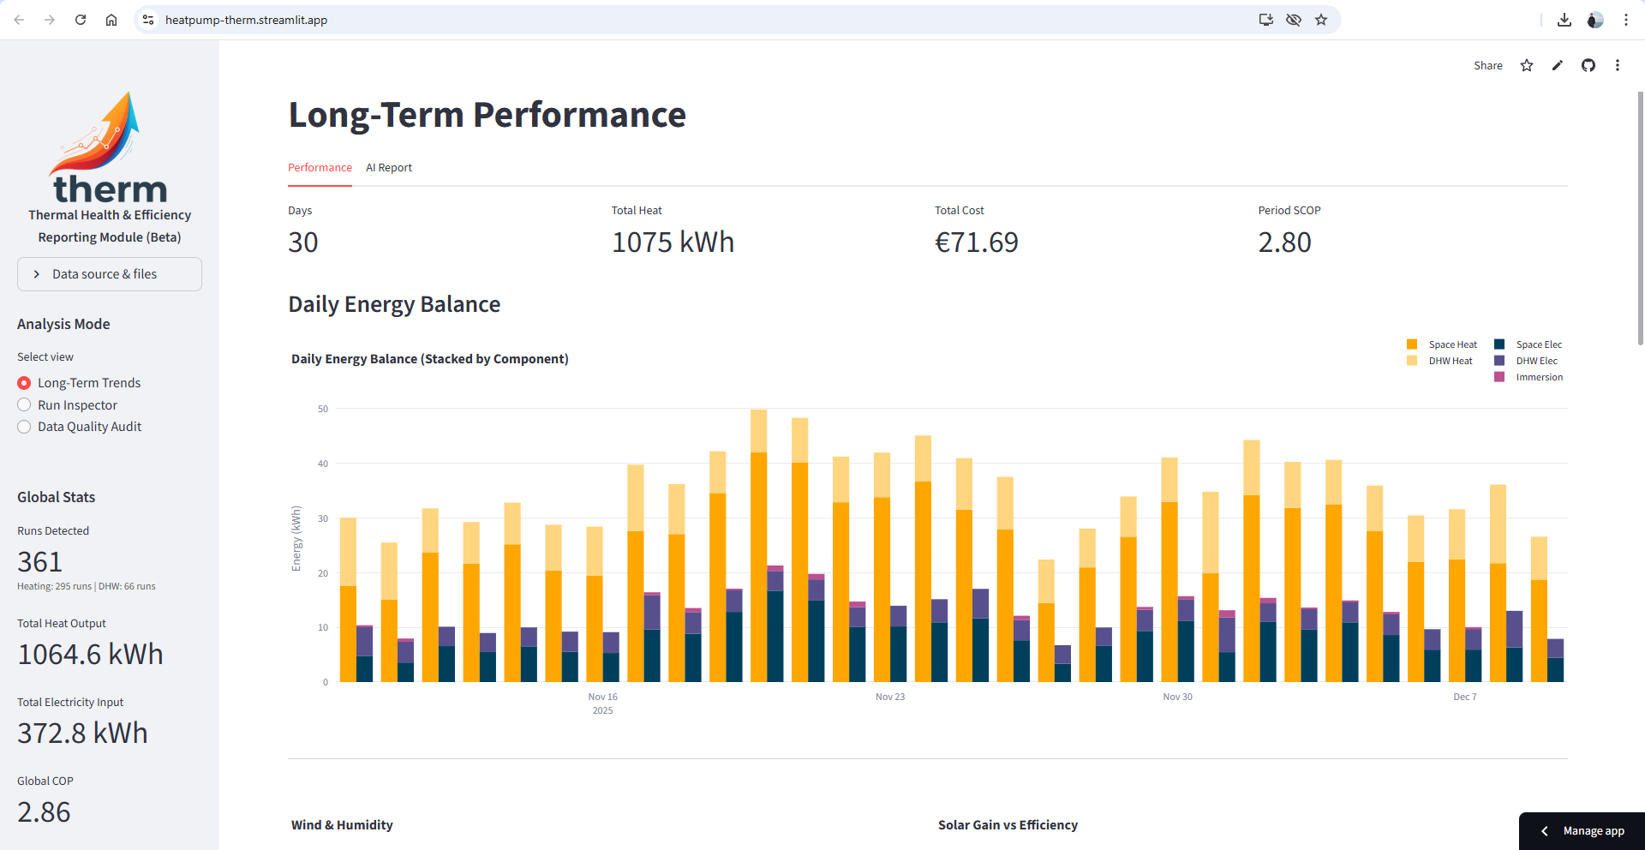Switch to the AI Report tab

[389, 168]
